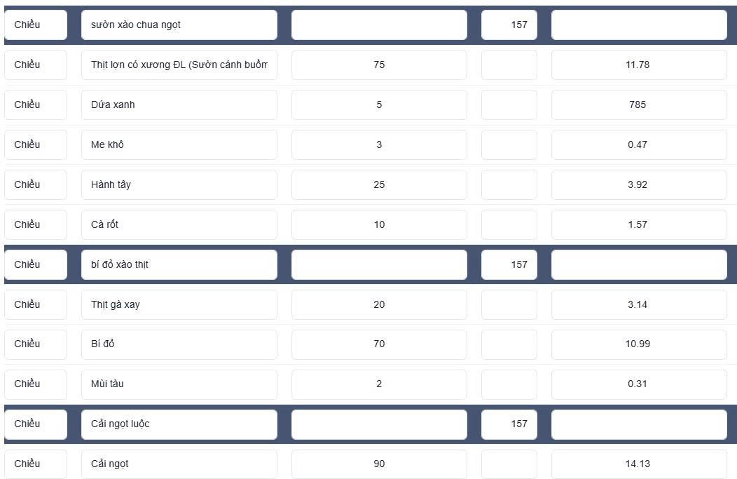This screenshot has height=479, width=737.
Task: Select the 157 servings field for 'sườn xào chua ngọt'
Action: [x=509, y=25]
